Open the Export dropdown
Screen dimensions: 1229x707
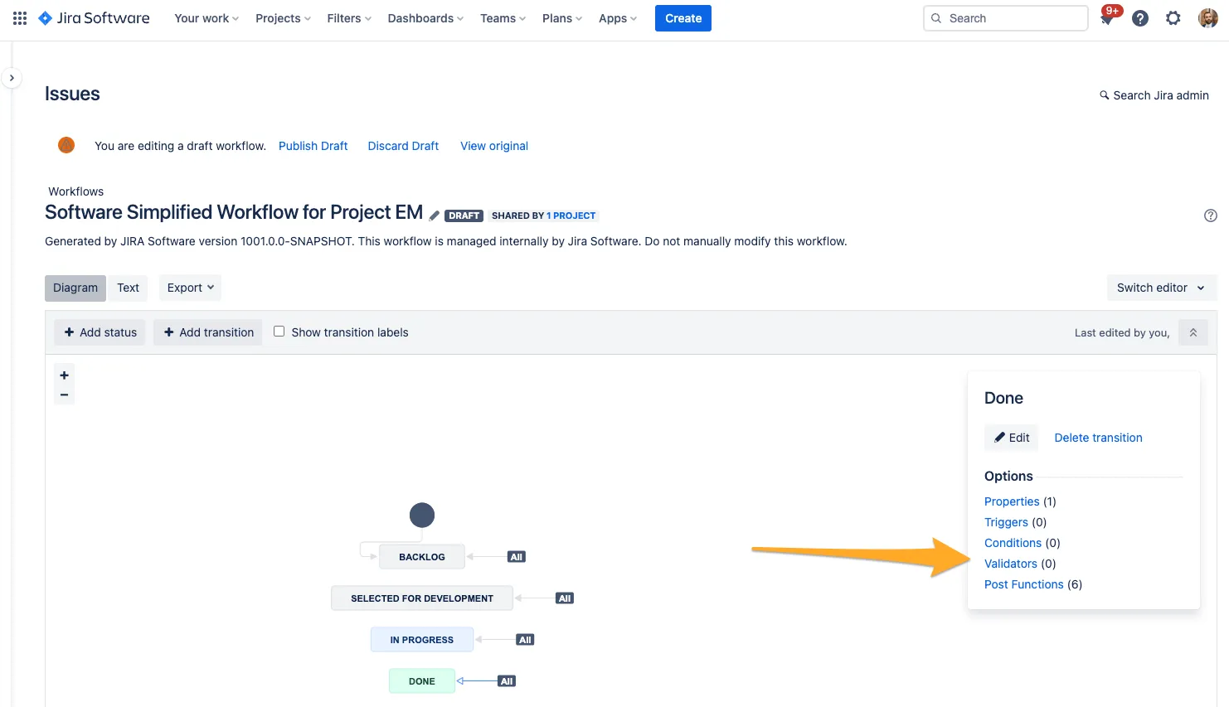(190, 288)
